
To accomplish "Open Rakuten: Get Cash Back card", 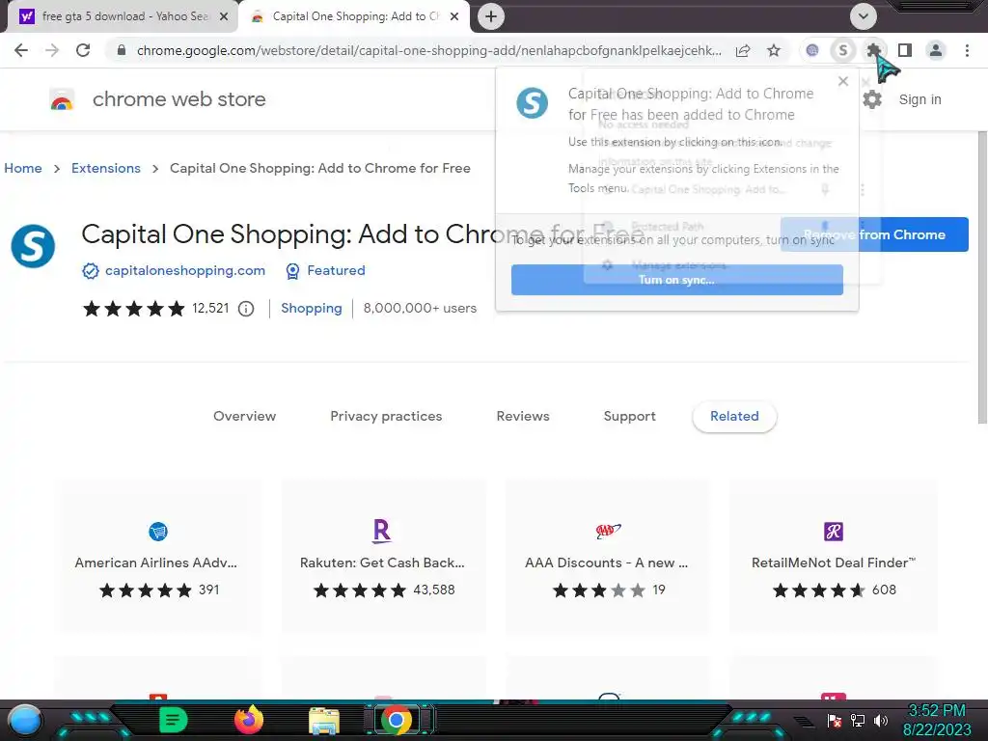I will (382, 556).
